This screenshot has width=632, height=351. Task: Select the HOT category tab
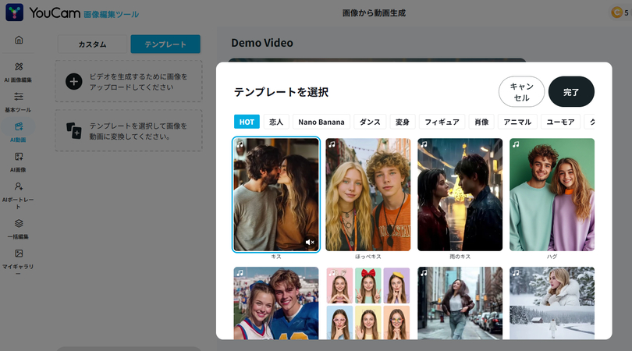pyautogui.click(x=247, y=122)
